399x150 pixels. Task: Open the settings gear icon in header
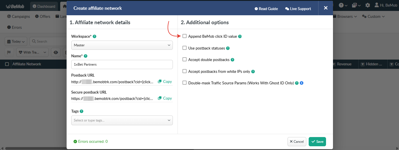pos(368,5)
